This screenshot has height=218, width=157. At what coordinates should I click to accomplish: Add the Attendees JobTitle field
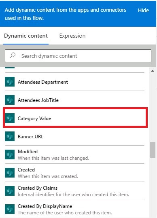pos(74,100)
